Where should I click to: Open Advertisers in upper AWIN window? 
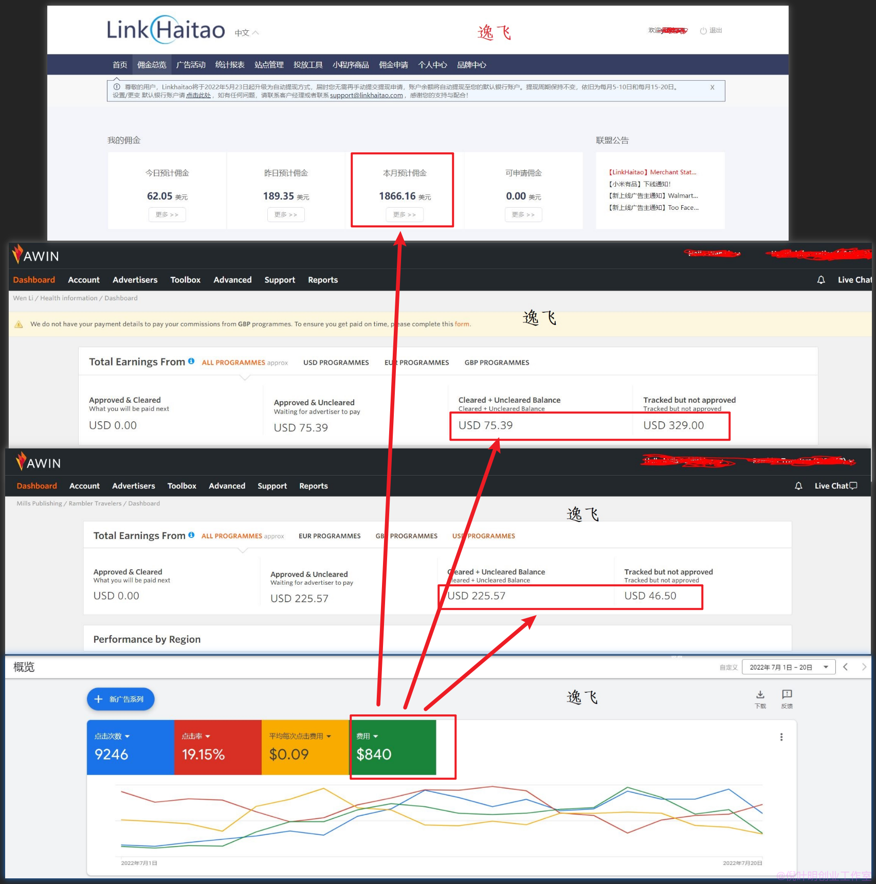click(x=135, y=280)
